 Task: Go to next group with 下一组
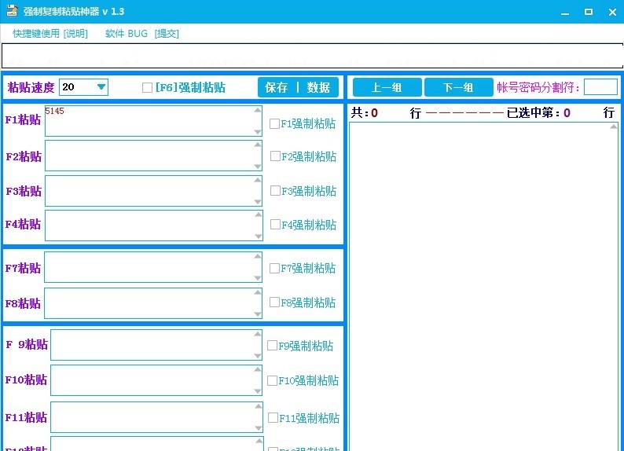click(x=458, y=87)
